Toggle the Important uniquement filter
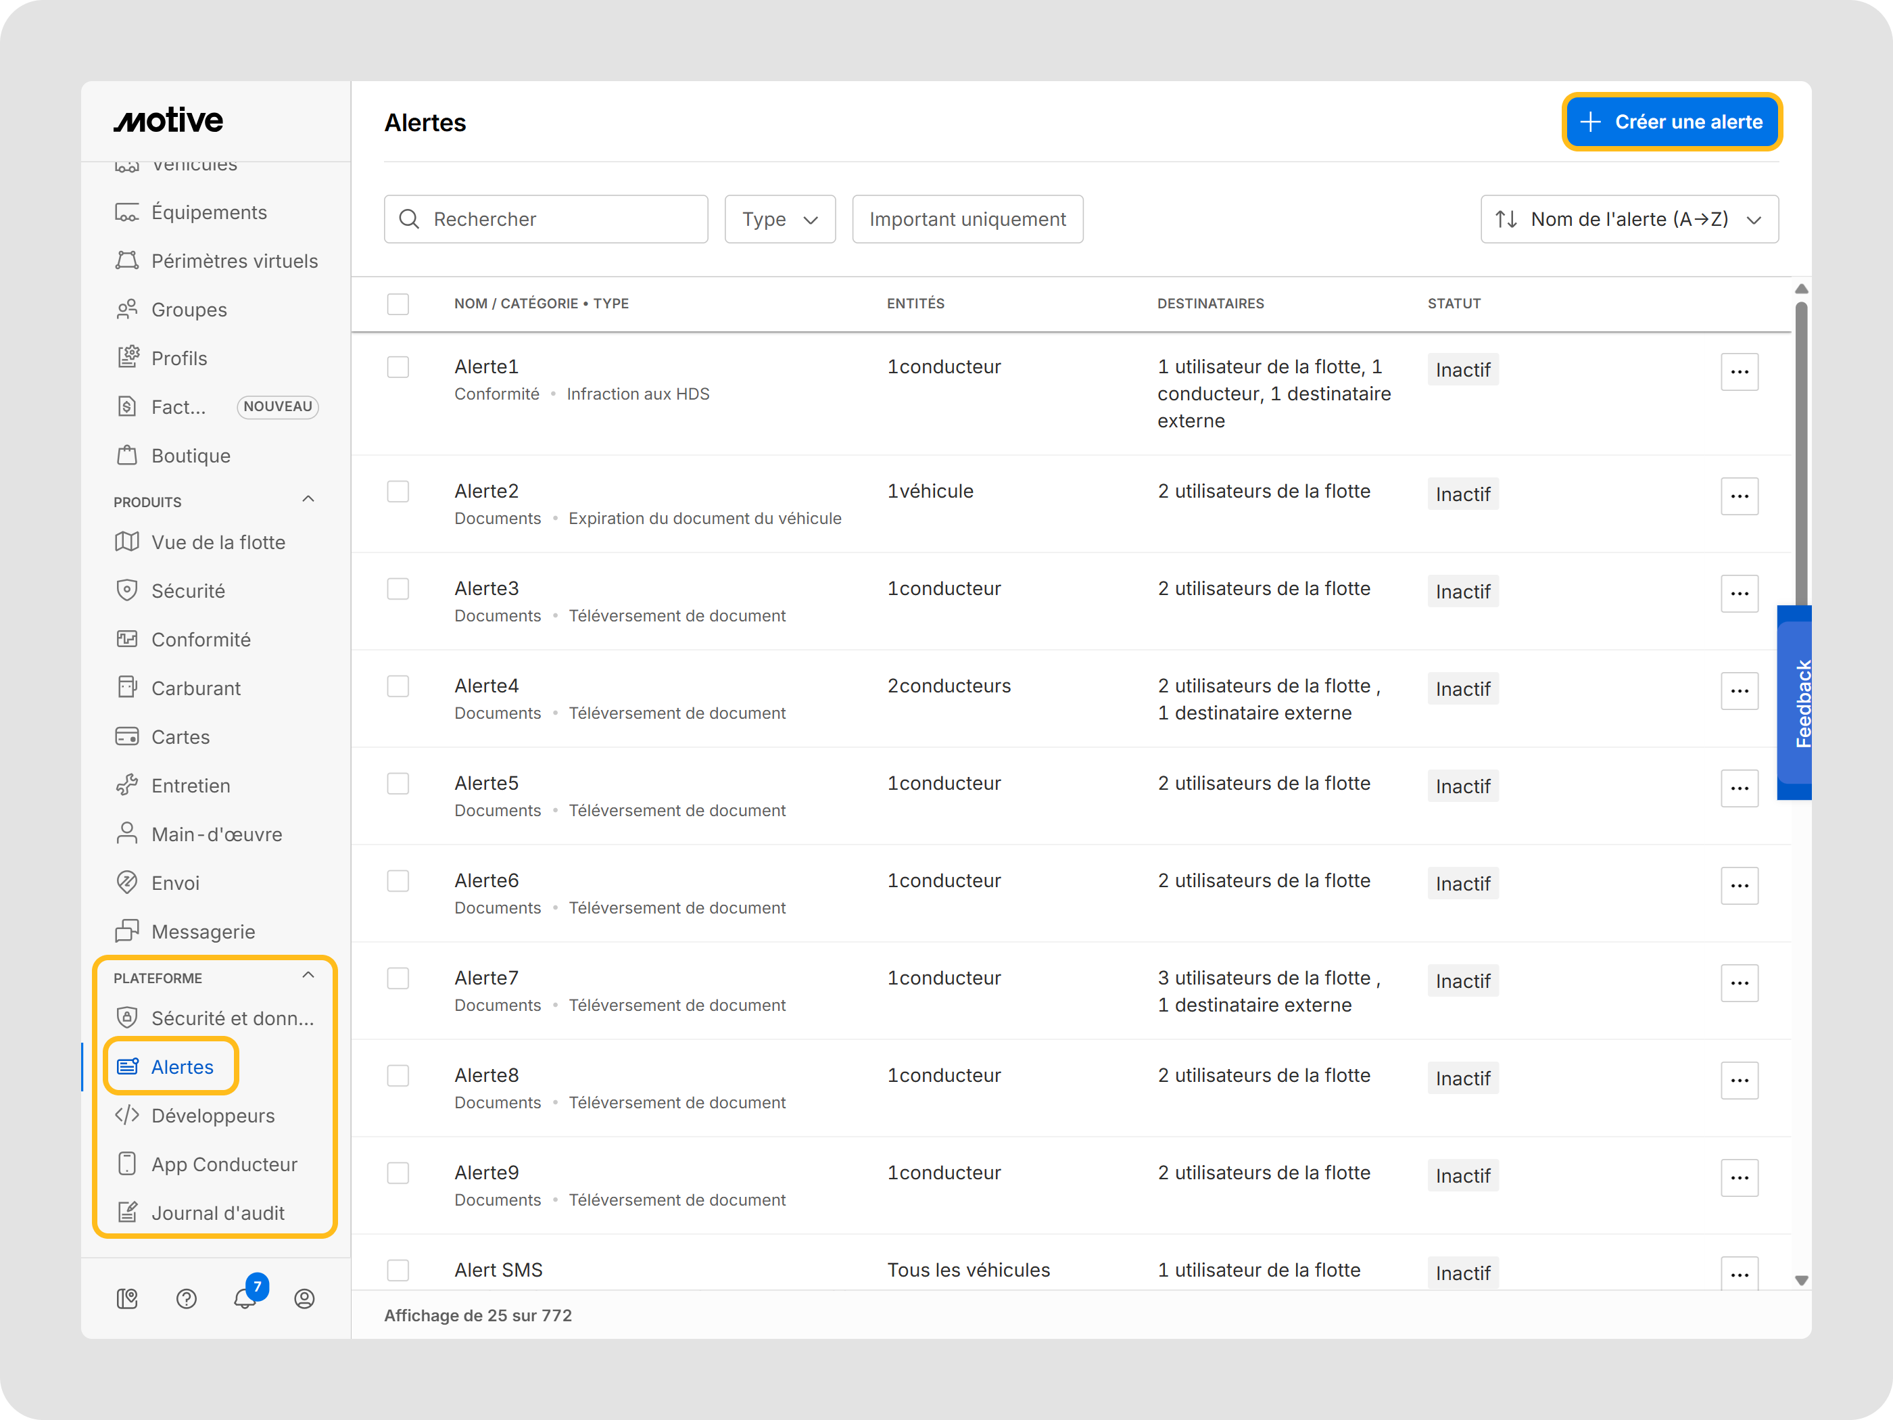 coord(967,219)
